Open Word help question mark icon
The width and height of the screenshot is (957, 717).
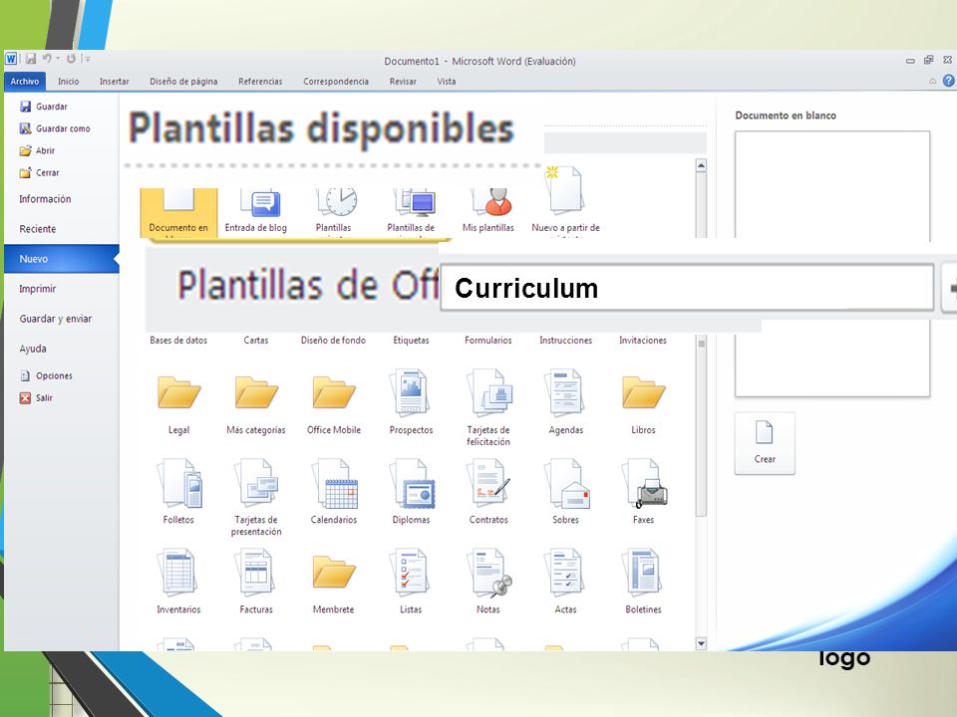(x=948, y=81)
